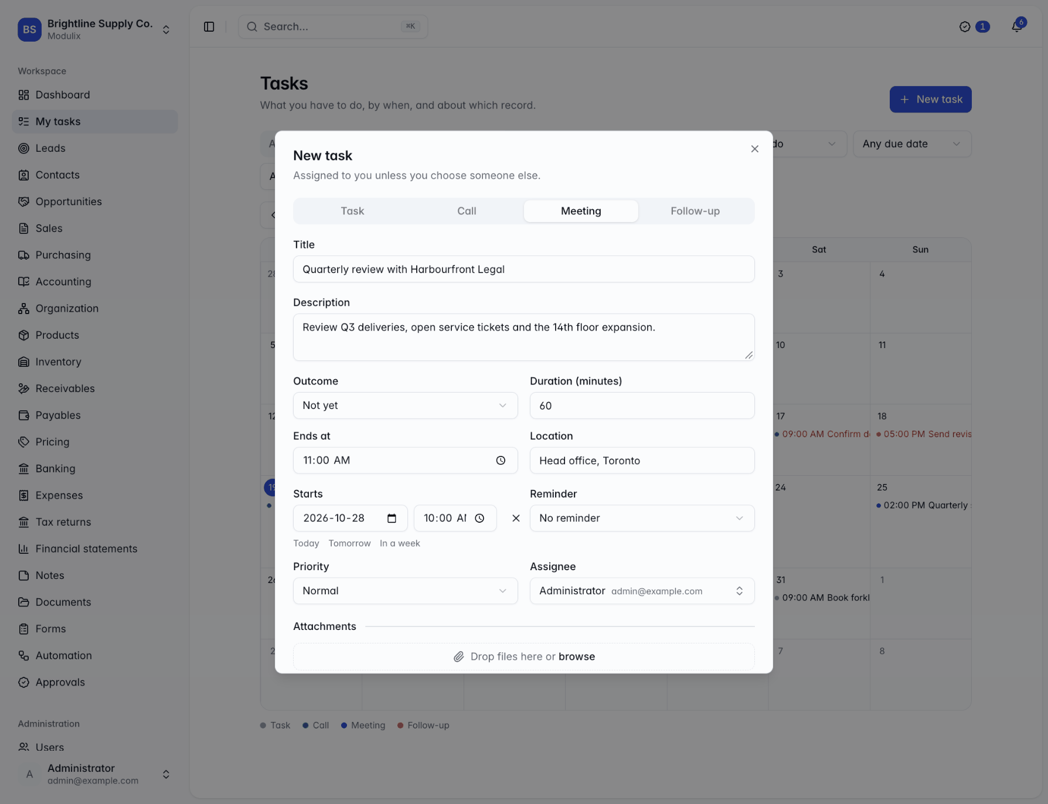Open the notifications bell icon
This screenshot has width=1048, height=804.
pos(1017,26)
